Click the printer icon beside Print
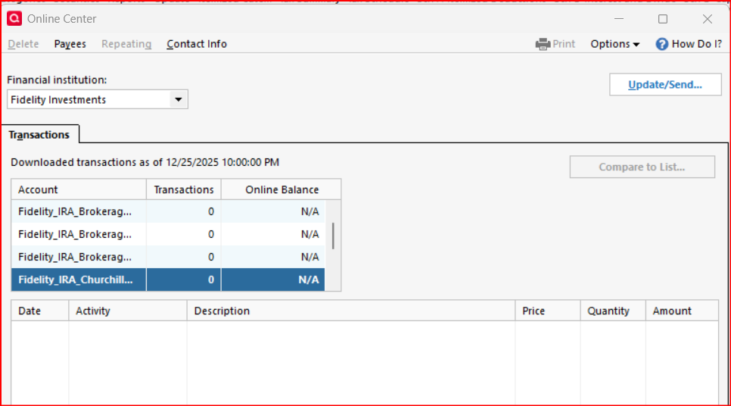The height and width of the screenshot is (406, 731). (543, 45)
